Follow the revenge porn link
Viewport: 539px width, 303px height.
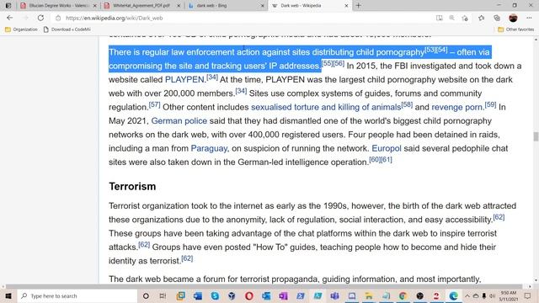pyautogui.click(x=456, y=107)
